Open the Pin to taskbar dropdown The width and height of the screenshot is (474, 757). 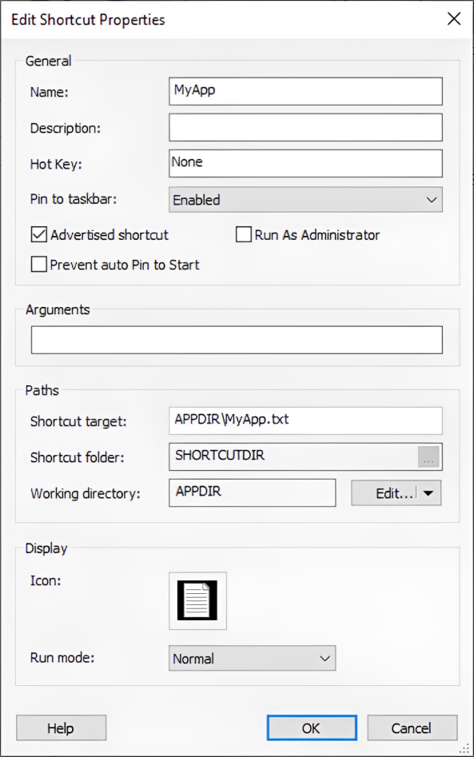pyautogui.click(x=305, y=199)
